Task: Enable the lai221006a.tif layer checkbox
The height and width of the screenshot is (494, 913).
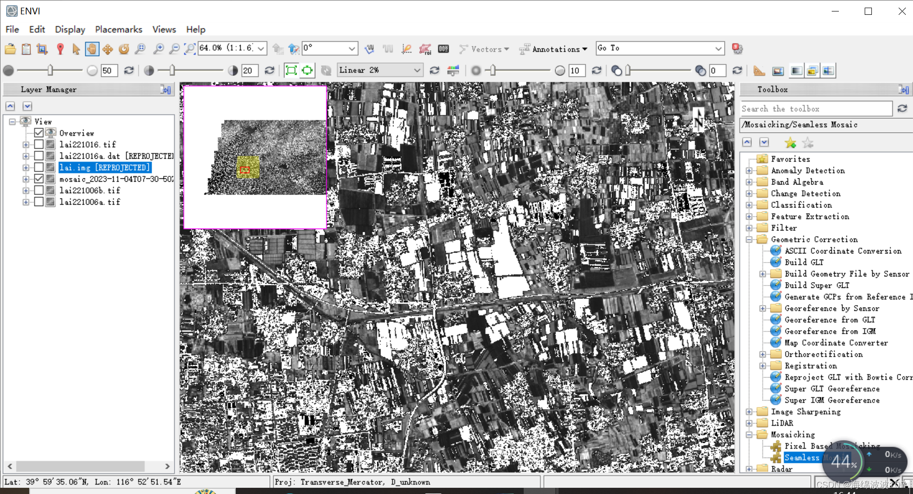Action: 39,201
